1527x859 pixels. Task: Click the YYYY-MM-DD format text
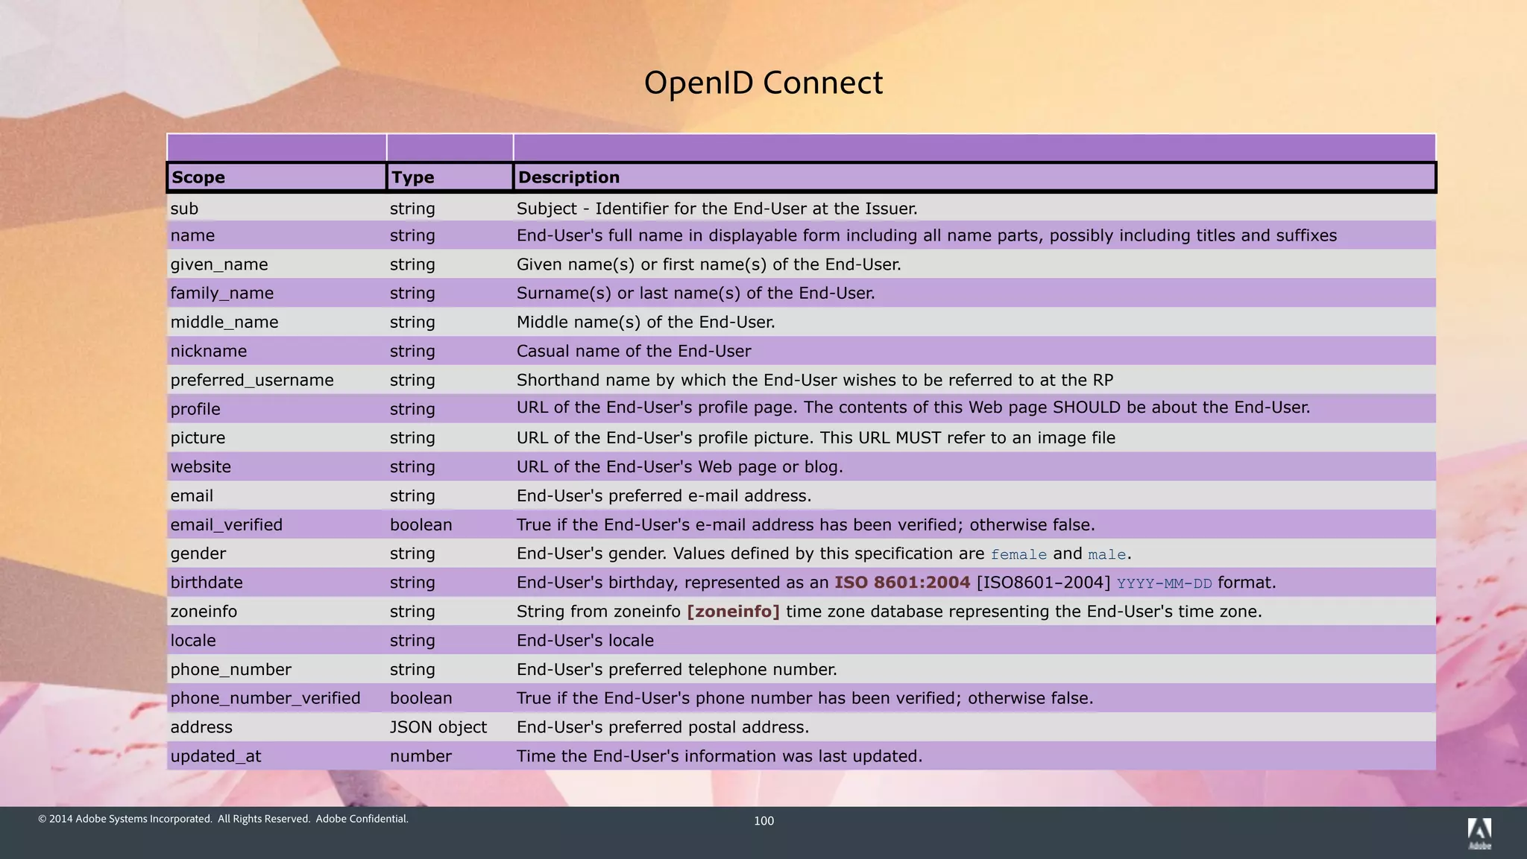[1164, 583]
